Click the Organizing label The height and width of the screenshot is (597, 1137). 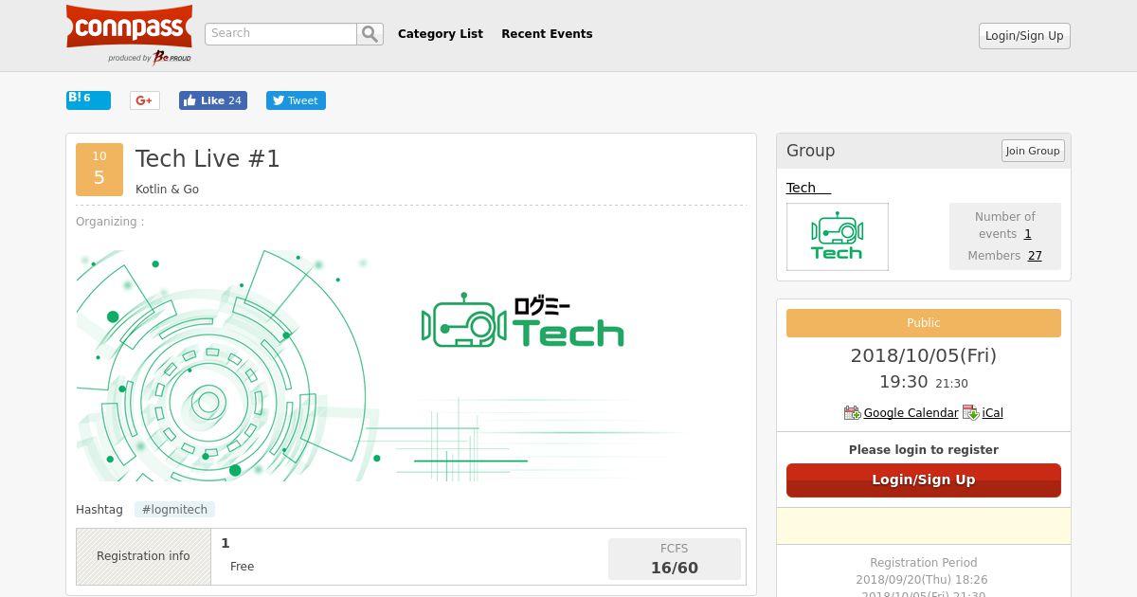pos(110,222)
